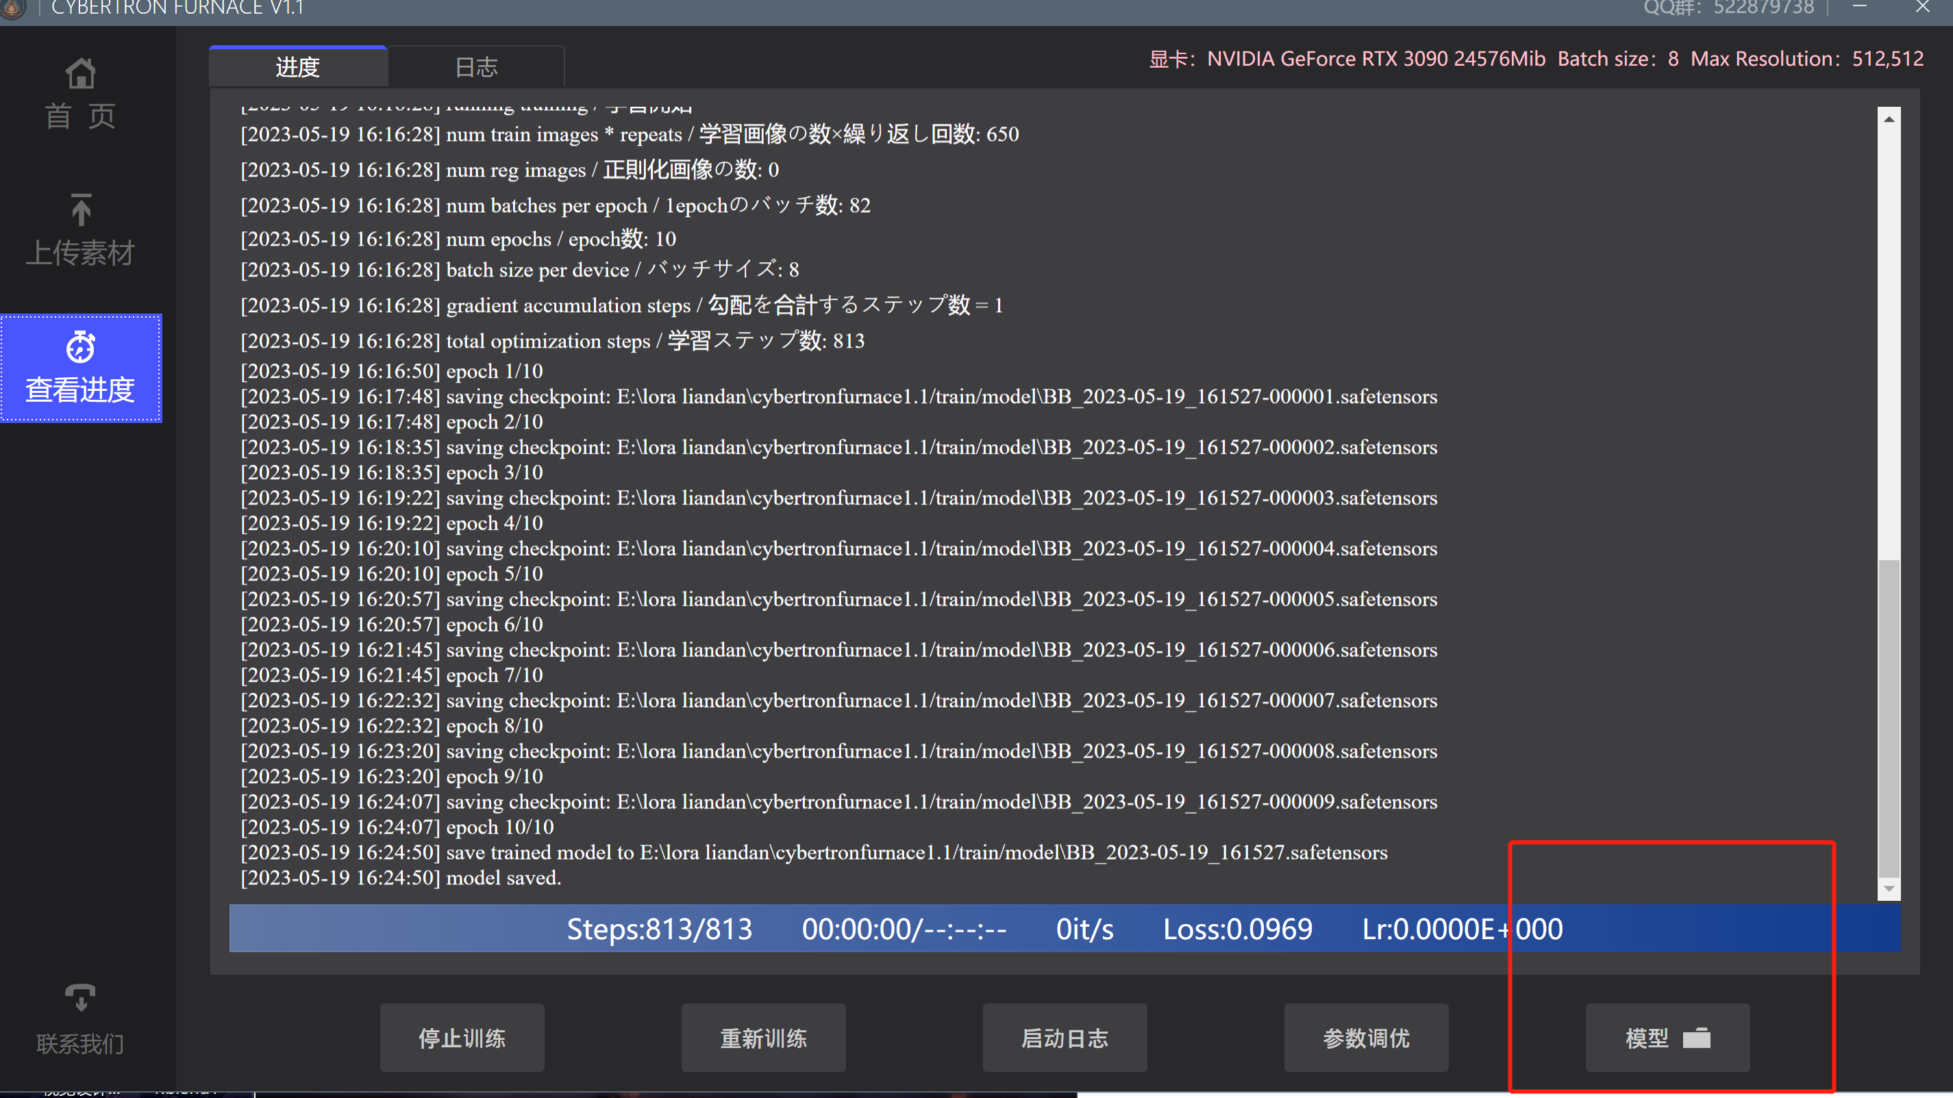Screen dimensions: 1953x1098
Task: Switch to the 进度 tab
Action: click(x=298, y=68)
